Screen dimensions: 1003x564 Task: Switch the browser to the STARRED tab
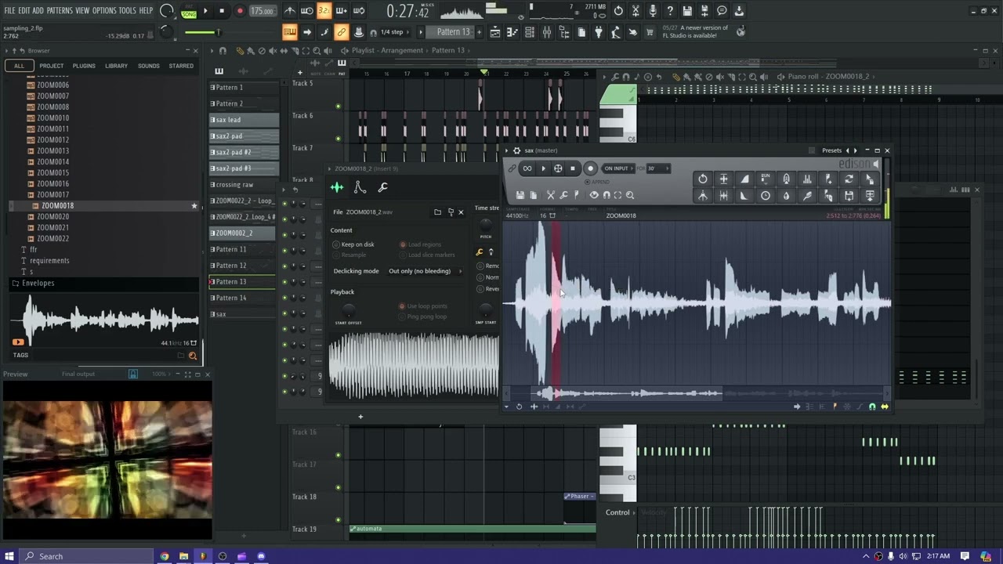coord(181,66)
